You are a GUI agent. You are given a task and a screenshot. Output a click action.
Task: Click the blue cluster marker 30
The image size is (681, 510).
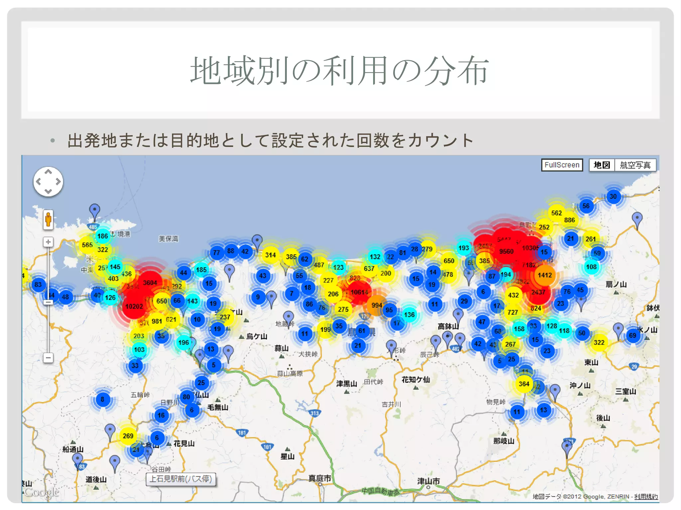(613, 196)
